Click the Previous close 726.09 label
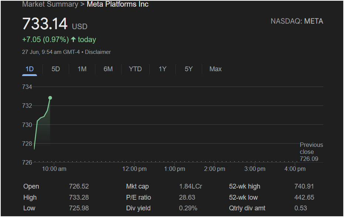This screenshot has width=344, height=217. click(x=311, y=152)
